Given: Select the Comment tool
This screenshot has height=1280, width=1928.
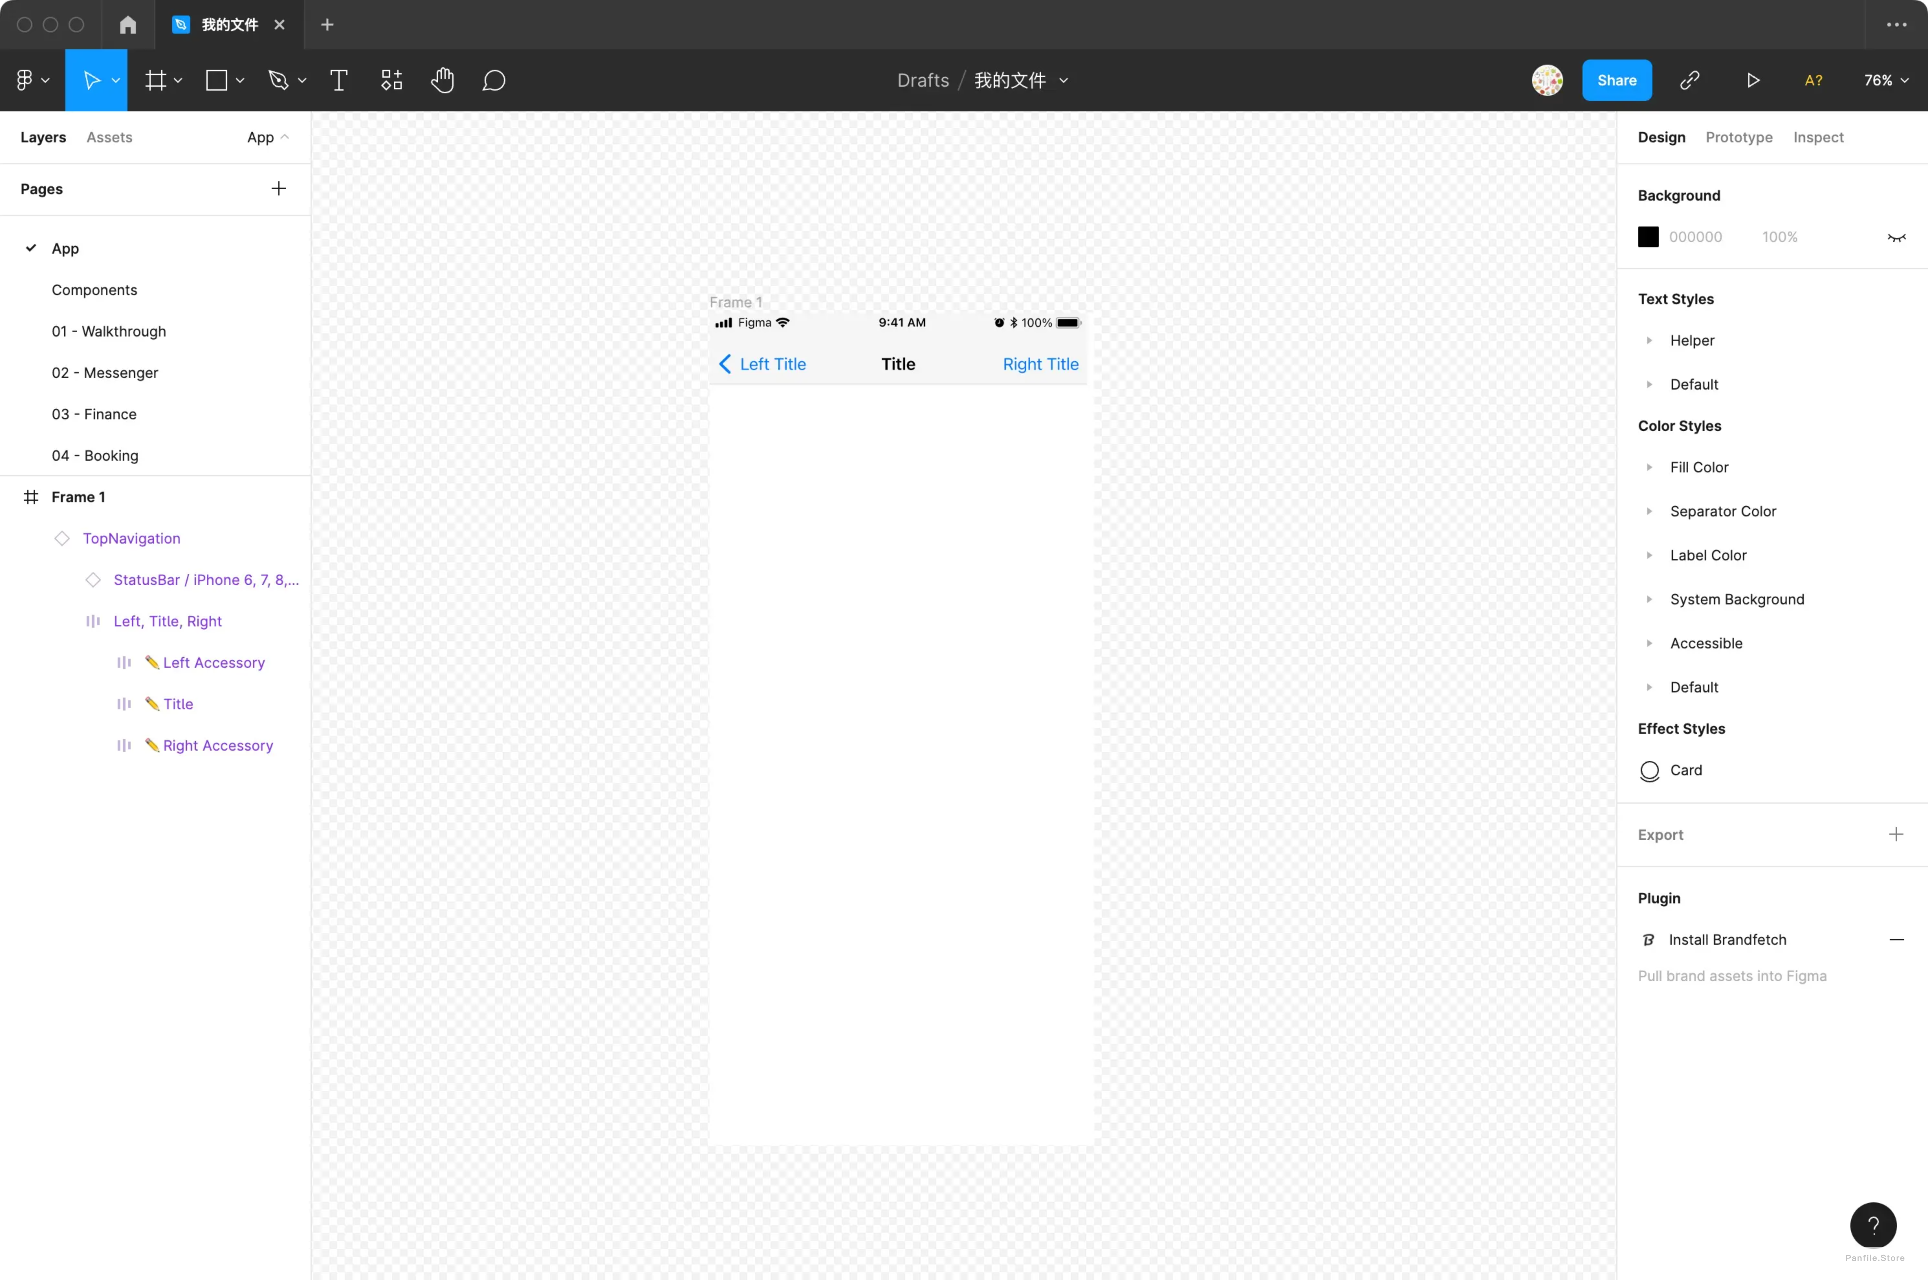Looking at the screenshot, I should click(x=494, y=80).
